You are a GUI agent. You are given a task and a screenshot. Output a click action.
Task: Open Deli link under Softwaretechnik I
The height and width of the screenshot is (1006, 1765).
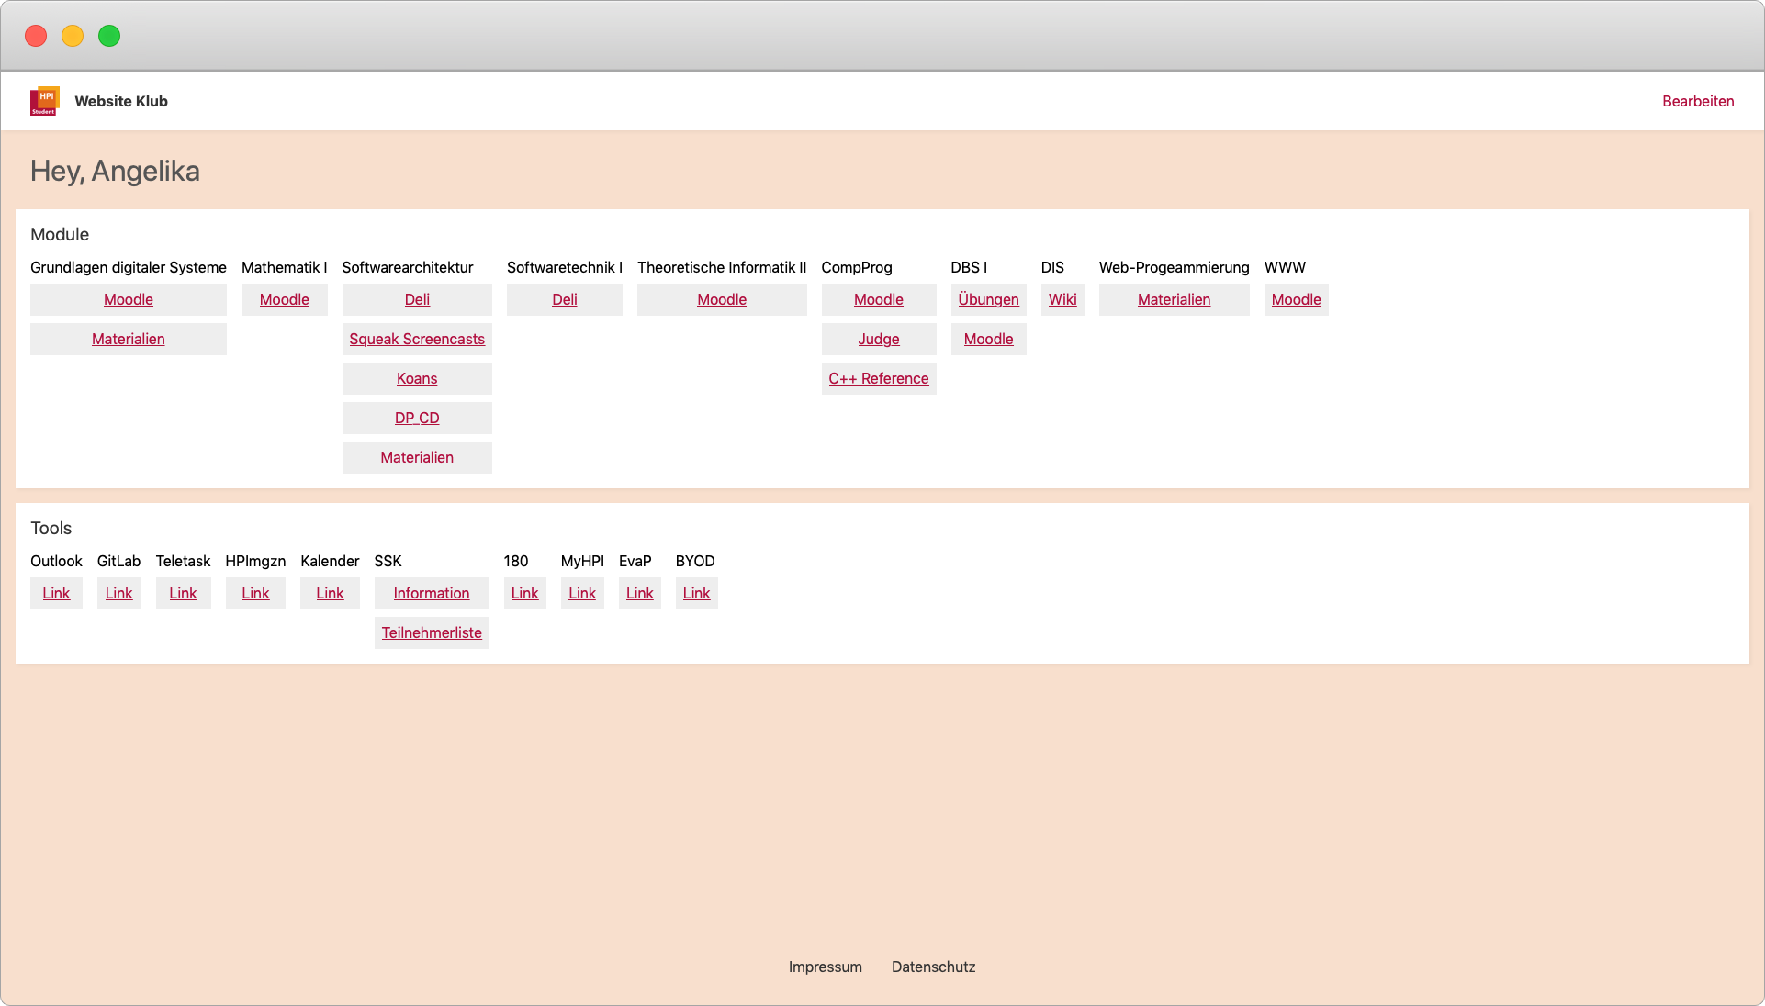564,299
